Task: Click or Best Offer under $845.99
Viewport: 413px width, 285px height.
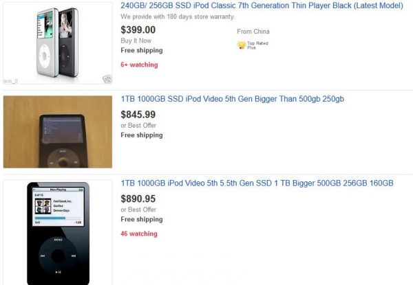Action: coord(138,126)
